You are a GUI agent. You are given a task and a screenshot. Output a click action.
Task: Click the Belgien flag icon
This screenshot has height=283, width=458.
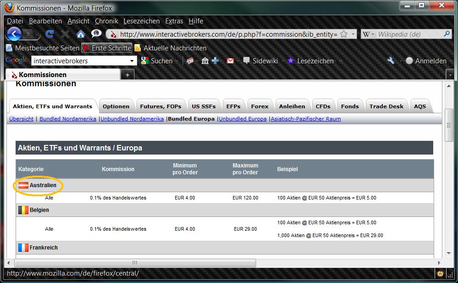pos(23,210)
